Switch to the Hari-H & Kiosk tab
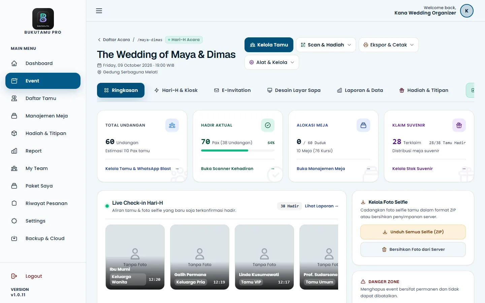The width and height of the screenshot is (485, 303). [176, 90]
